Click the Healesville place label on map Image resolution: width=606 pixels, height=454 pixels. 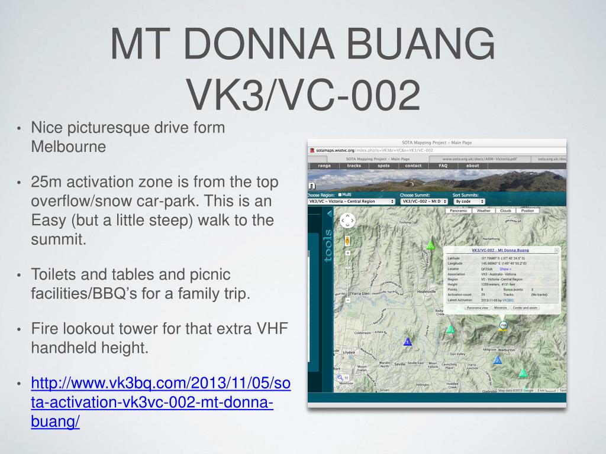click(427, 291)
